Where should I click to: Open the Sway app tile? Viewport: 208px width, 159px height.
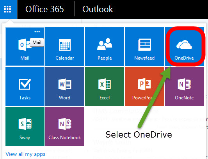click(25, 126)
